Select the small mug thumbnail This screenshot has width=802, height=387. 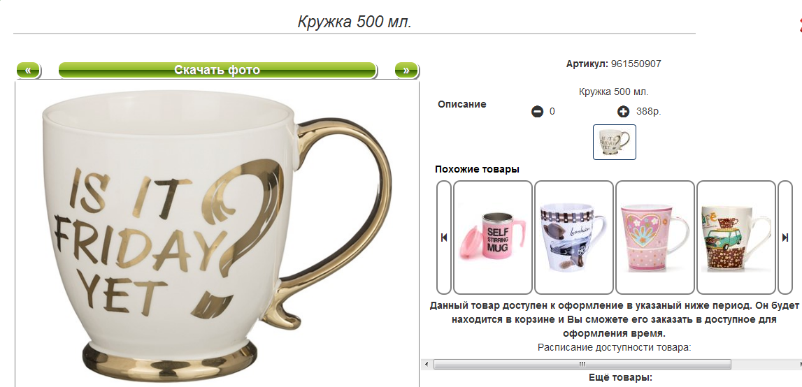click(615, 142)
